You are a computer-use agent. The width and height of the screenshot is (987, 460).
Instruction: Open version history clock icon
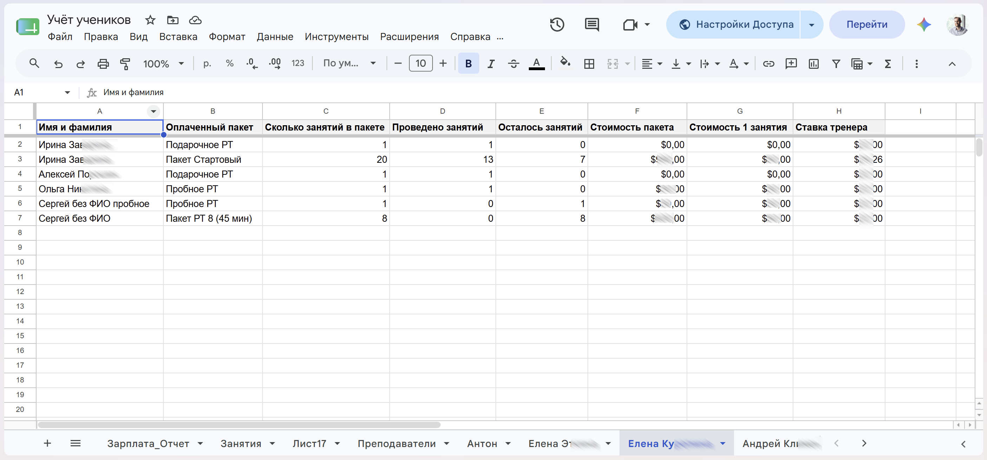coord(557,25)
